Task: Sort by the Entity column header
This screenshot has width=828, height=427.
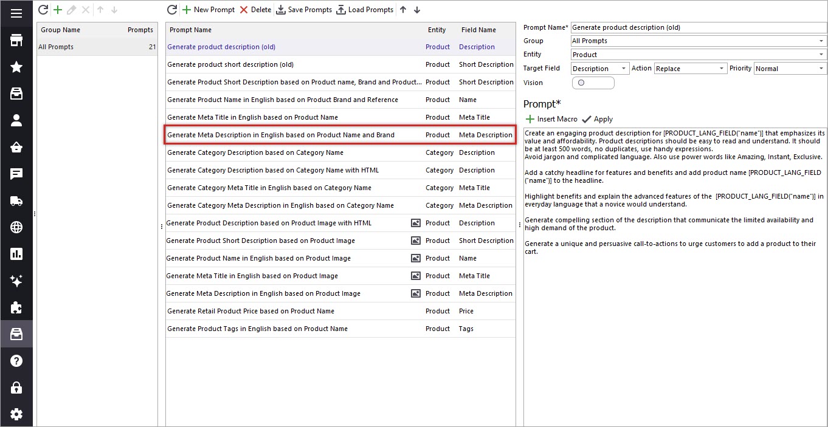Action: 436,30
